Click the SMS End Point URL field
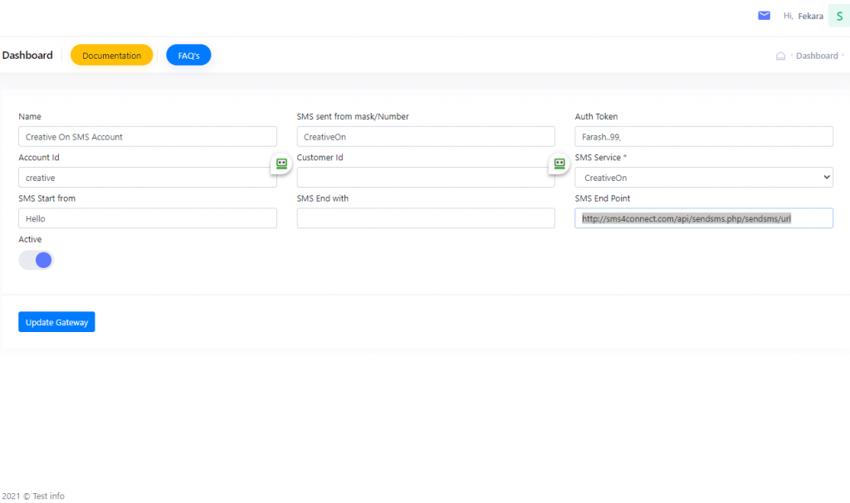This screenshot has height=503, width=850. click(703, 218)
